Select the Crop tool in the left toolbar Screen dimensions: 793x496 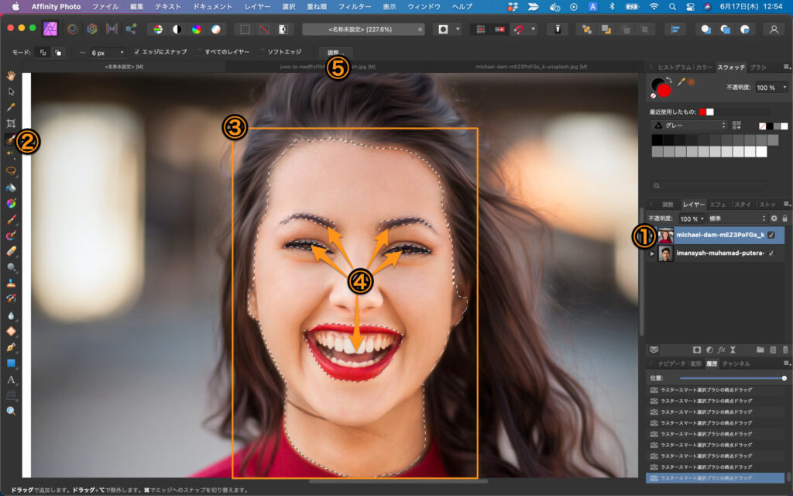(x=11, y=123)
